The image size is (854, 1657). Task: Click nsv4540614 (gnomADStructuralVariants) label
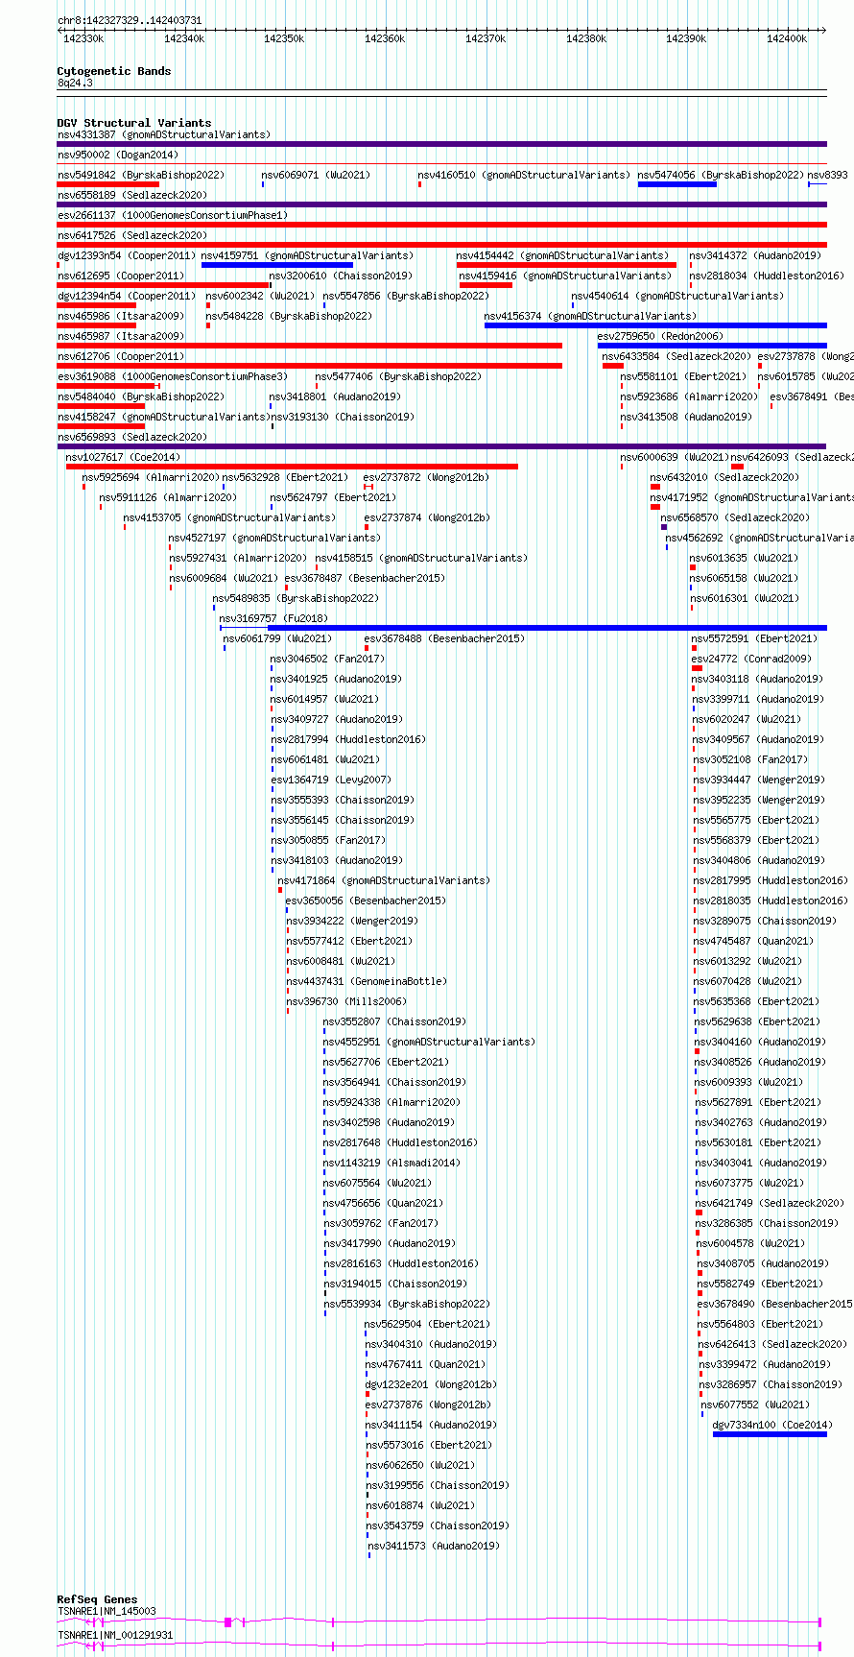pyautogui.click(x=677, y=296)
